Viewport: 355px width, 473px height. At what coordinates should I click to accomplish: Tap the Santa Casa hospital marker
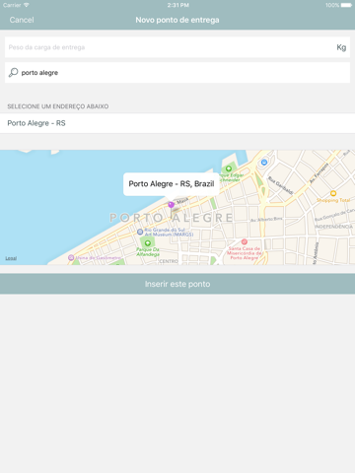point(245,242)
